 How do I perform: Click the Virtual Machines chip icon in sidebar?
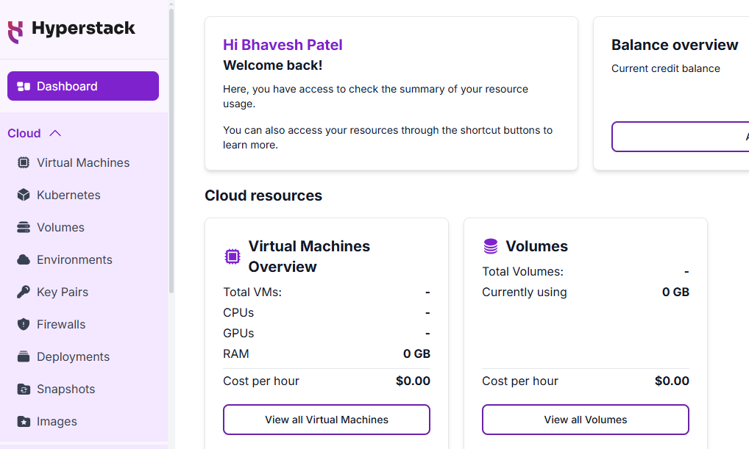tap(24, 163)
